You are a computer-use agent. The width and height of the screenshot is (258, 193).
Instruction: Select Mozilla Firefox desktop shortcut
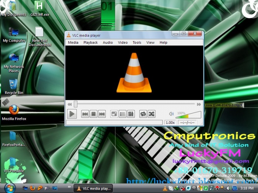tap(14, 113)
